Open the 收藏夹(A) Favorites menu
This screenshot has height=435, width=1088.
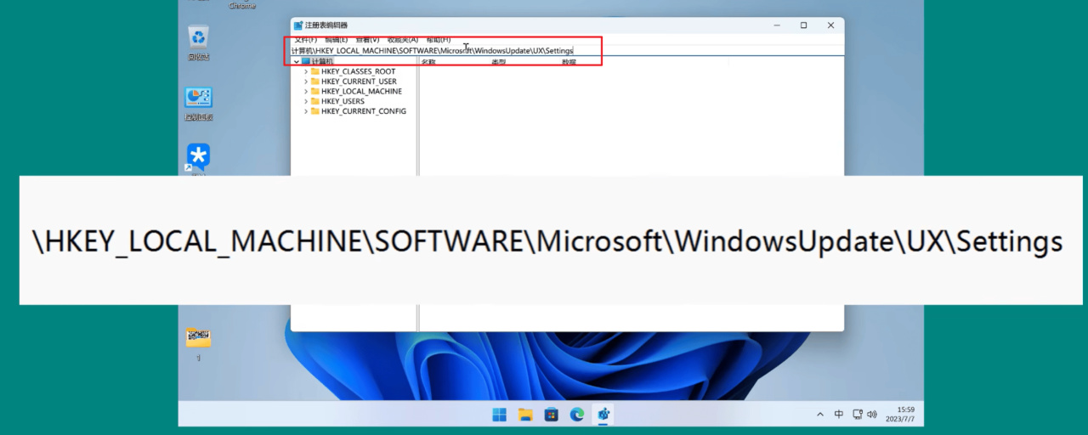[x=403, y=40]
